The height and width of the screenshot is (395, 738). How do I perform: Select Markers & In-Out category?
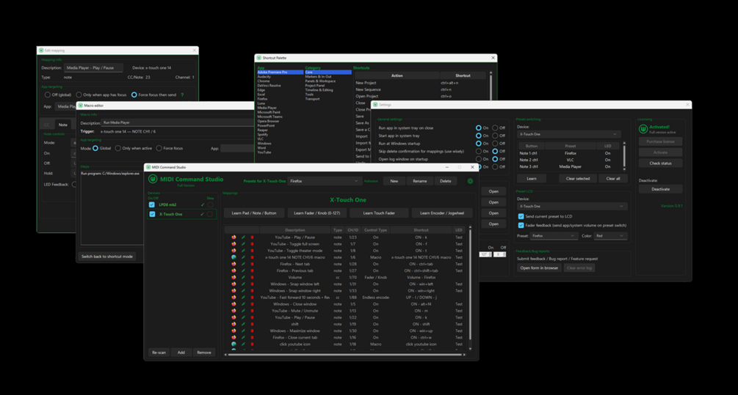[318, 76]
